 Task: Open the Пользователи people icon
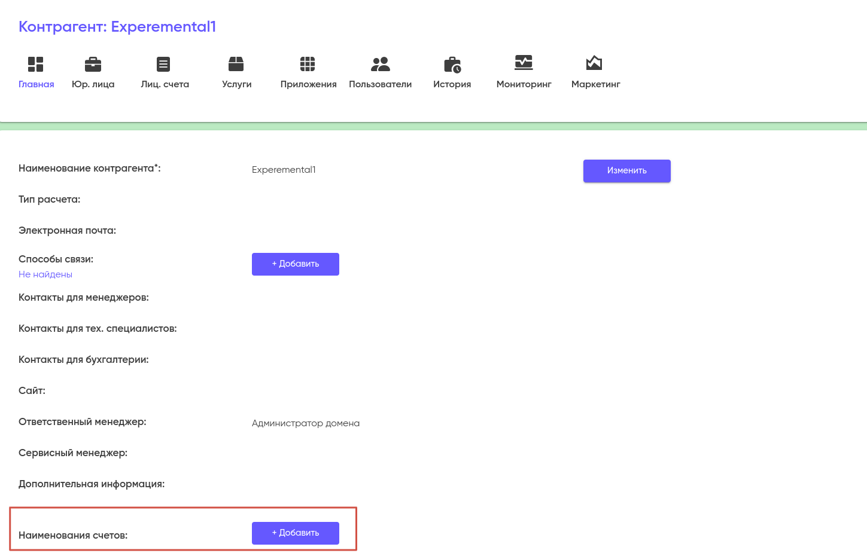pos(380,64)
